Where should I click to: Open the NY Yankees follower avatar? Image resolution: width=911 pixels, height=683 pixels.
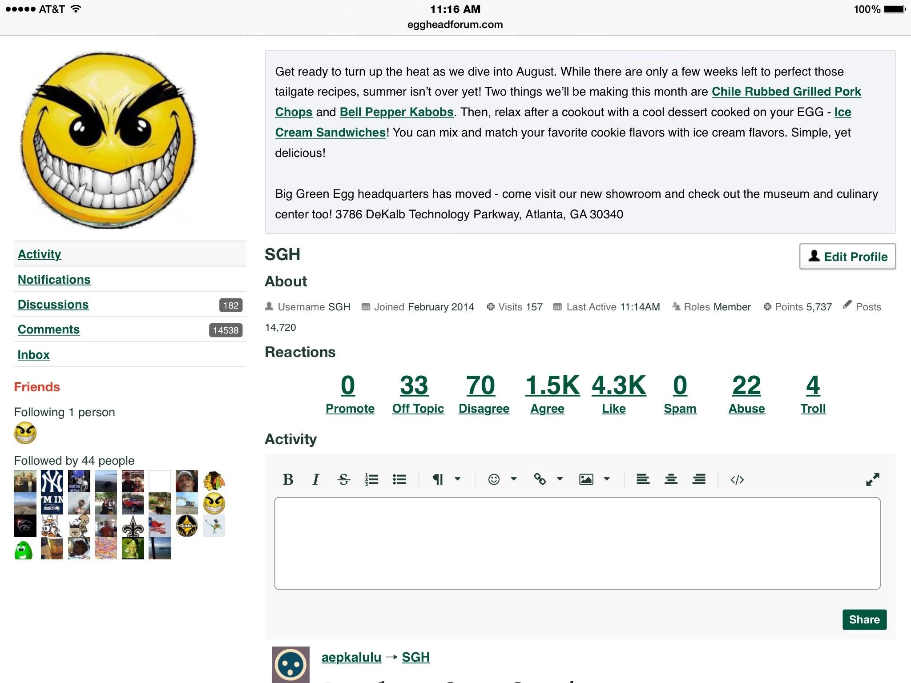tap(52, 481)
